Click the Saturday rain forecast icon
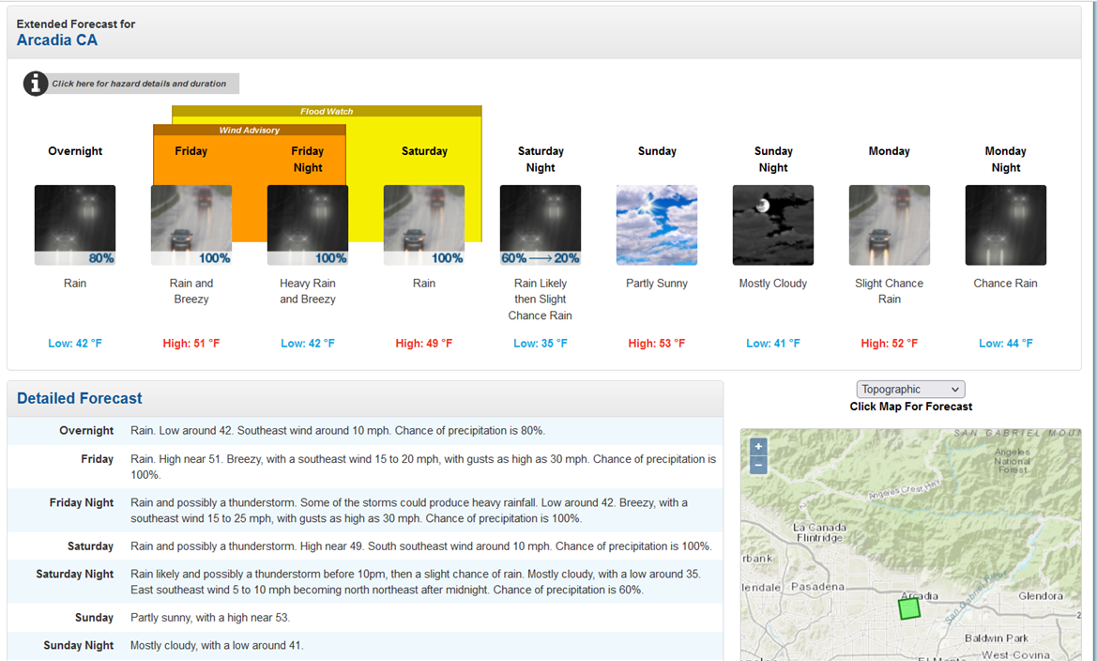This screenshot has height=661, width=1097. 424,225
